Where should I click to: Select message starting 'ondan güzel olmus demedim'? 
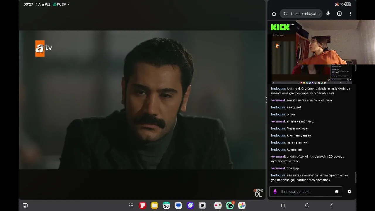pos(308,159)
